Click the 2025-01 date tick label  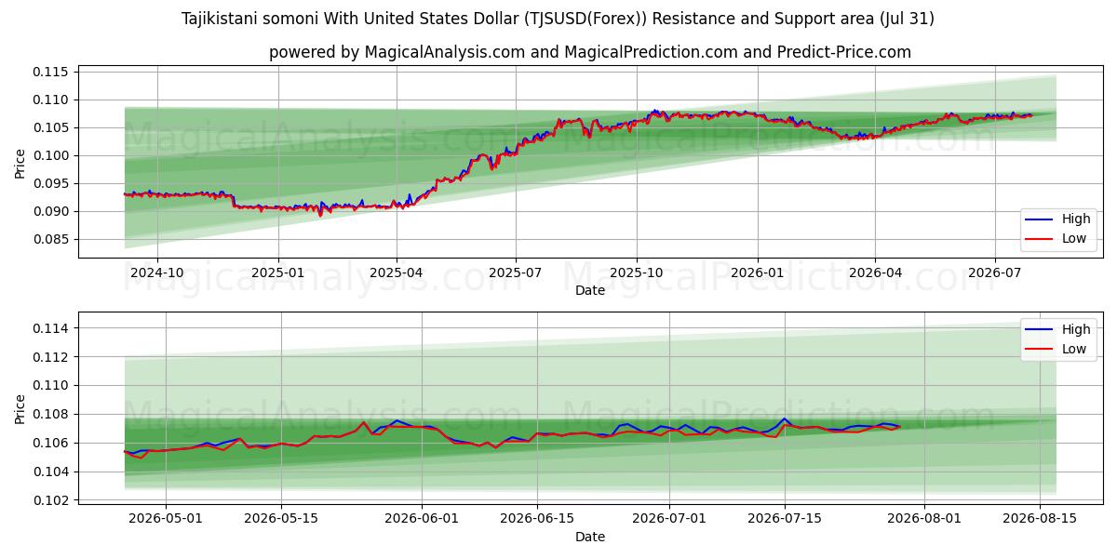[x=278, y=272]
